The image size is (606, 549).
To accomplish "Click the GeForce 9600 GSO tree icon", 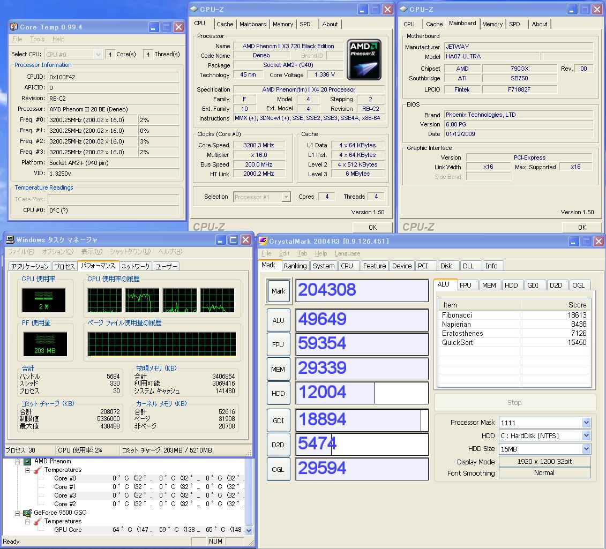I will [x=27, y=513].
